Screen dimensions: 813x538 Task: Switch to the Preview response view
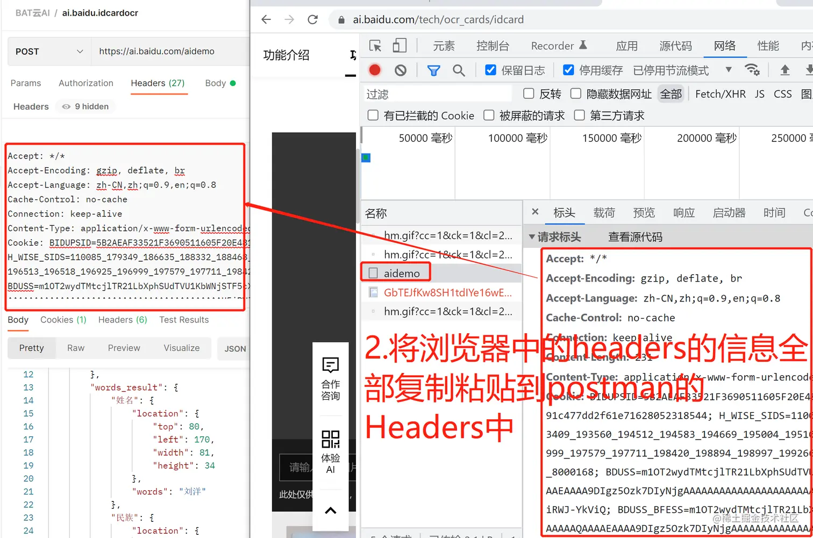tap(124, 348)
